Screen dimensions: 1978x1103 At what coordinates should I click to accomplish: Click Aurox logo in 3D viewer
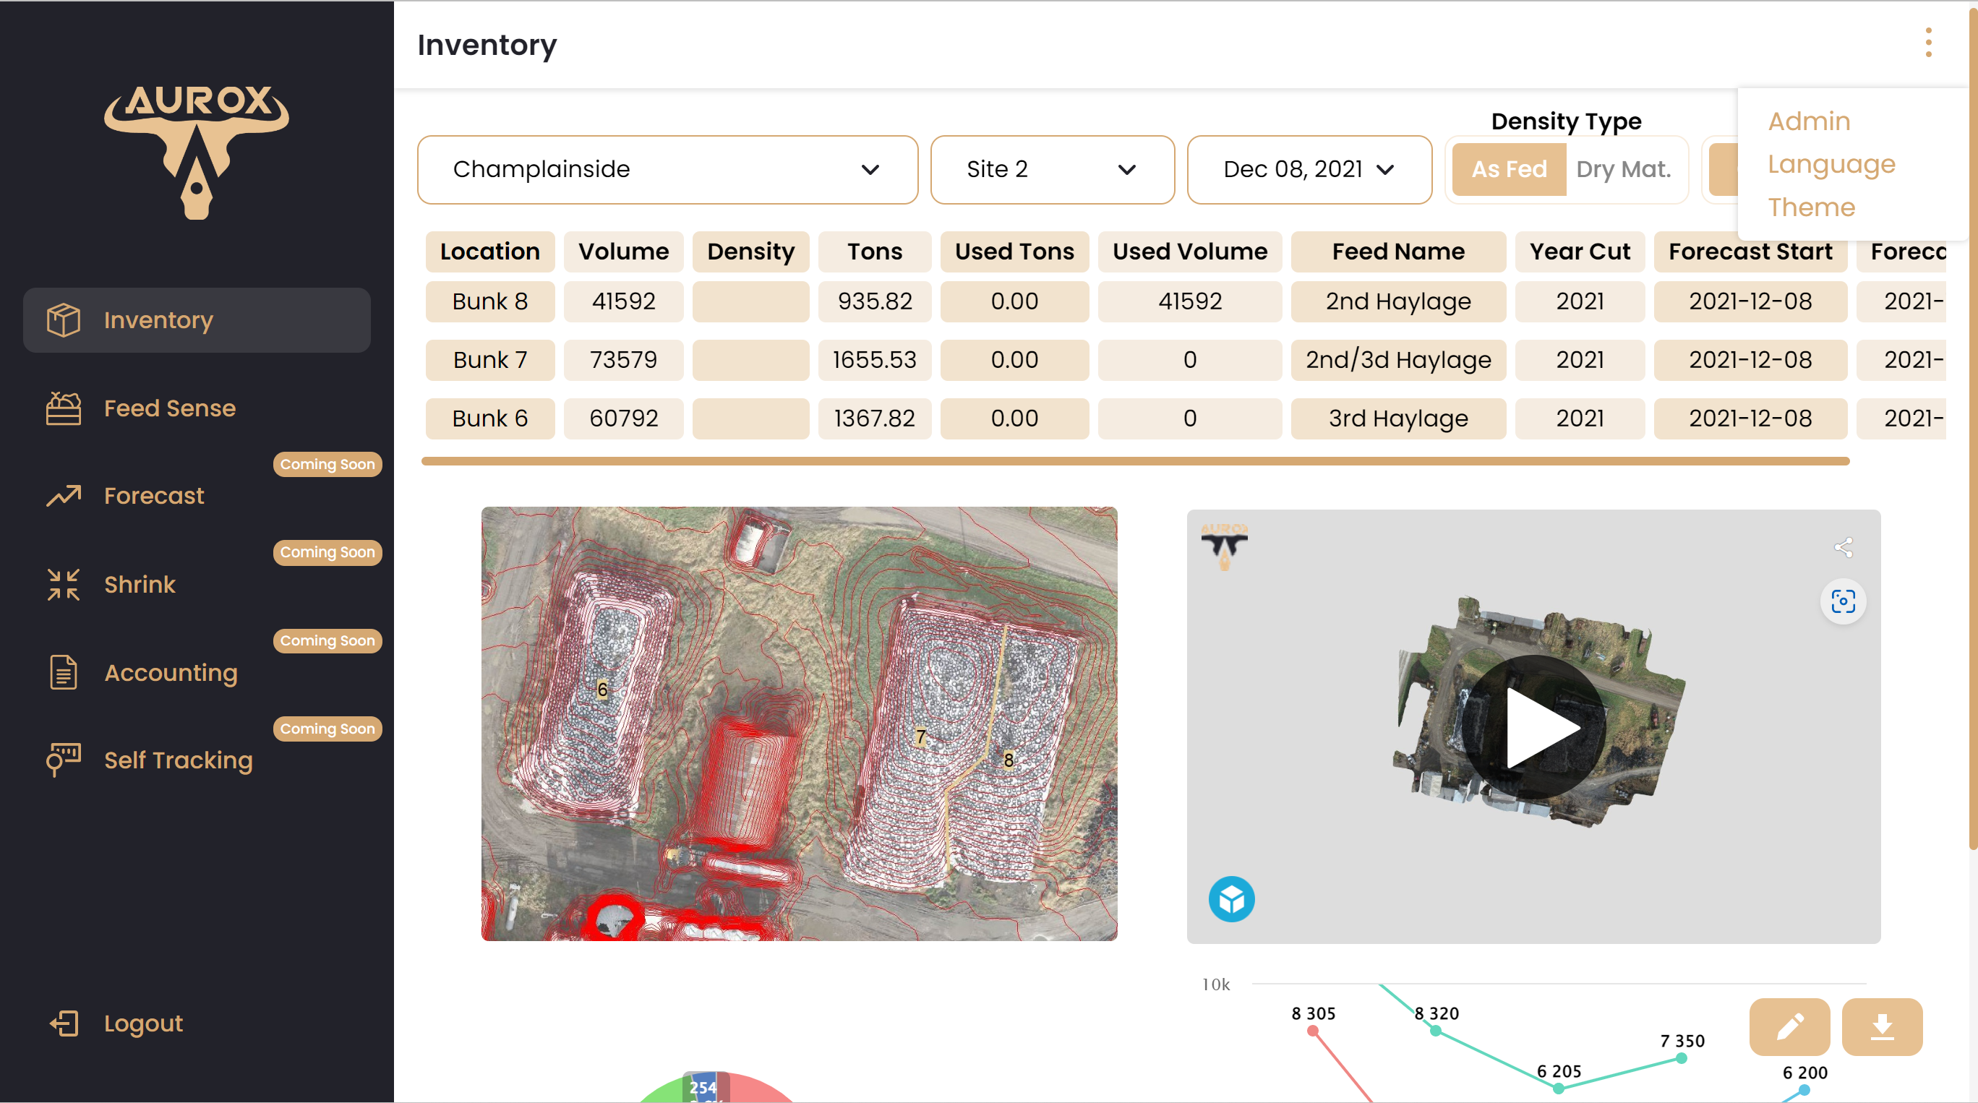point(1224,546)
